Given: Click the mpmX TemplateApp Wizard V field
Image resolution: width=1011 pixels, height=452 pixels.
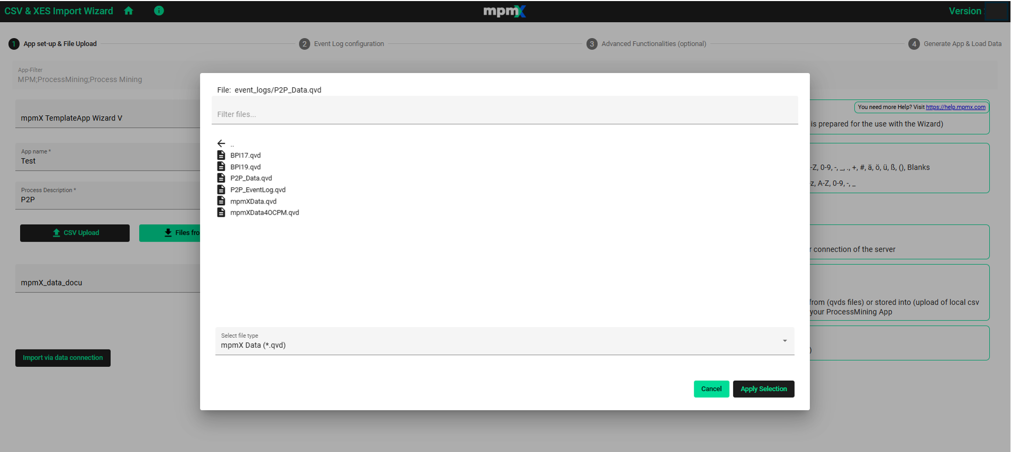Looking at the screenshot, I should tap(108, 114).
